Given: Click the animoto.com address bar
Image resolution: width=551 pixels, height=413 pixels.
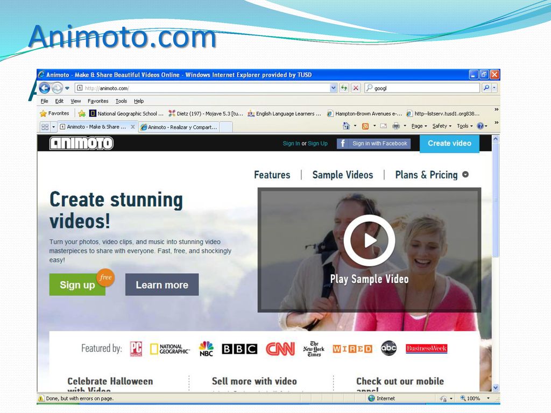Looking at the screenshot, I should (203, 88).
